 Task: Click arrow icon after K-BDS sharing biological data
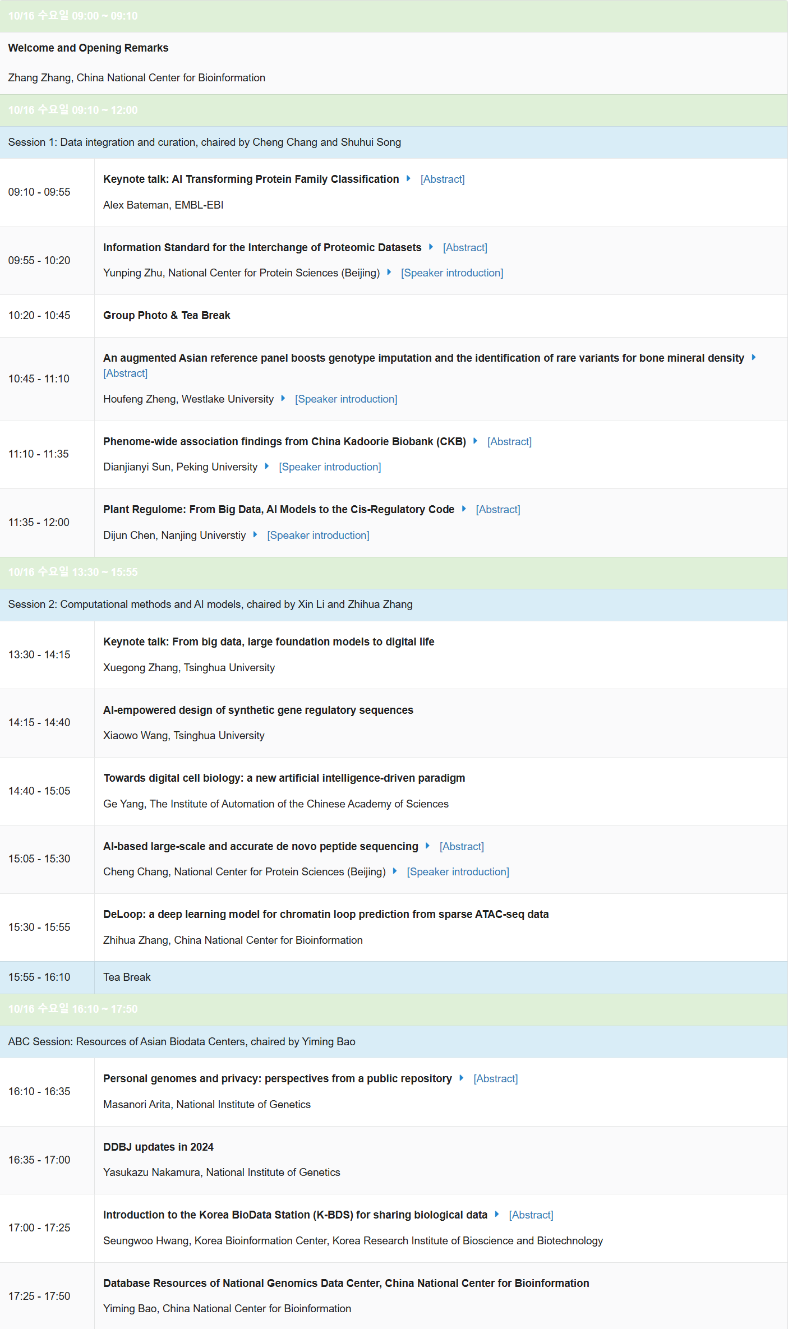[x=497, y=1215]
